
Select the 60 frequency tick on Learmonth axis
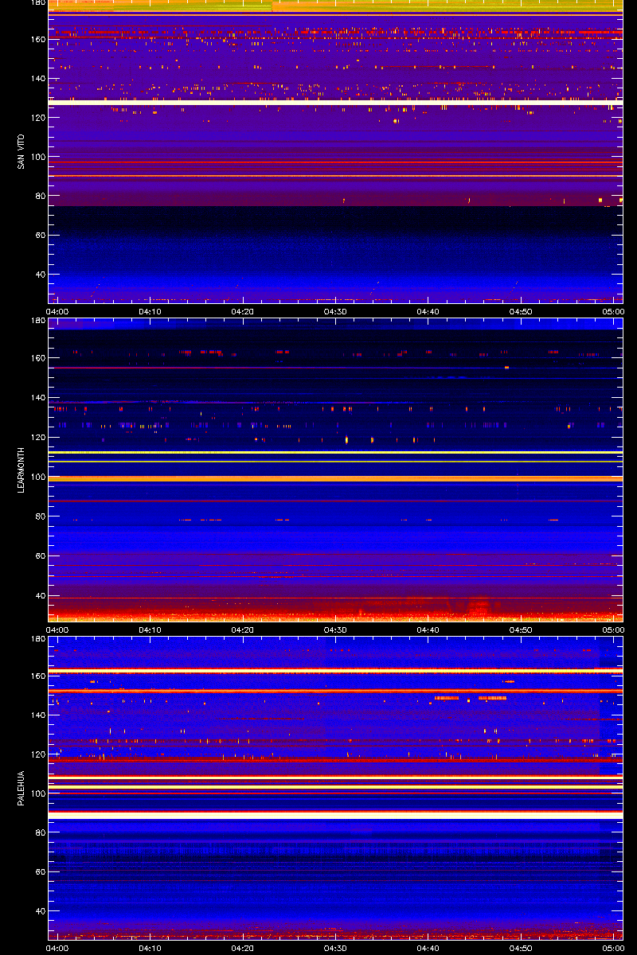[40, 555]
